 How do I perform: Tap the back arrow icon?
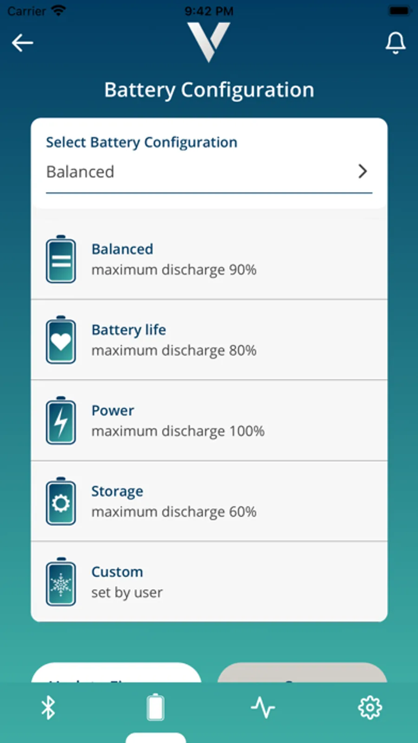22,43
